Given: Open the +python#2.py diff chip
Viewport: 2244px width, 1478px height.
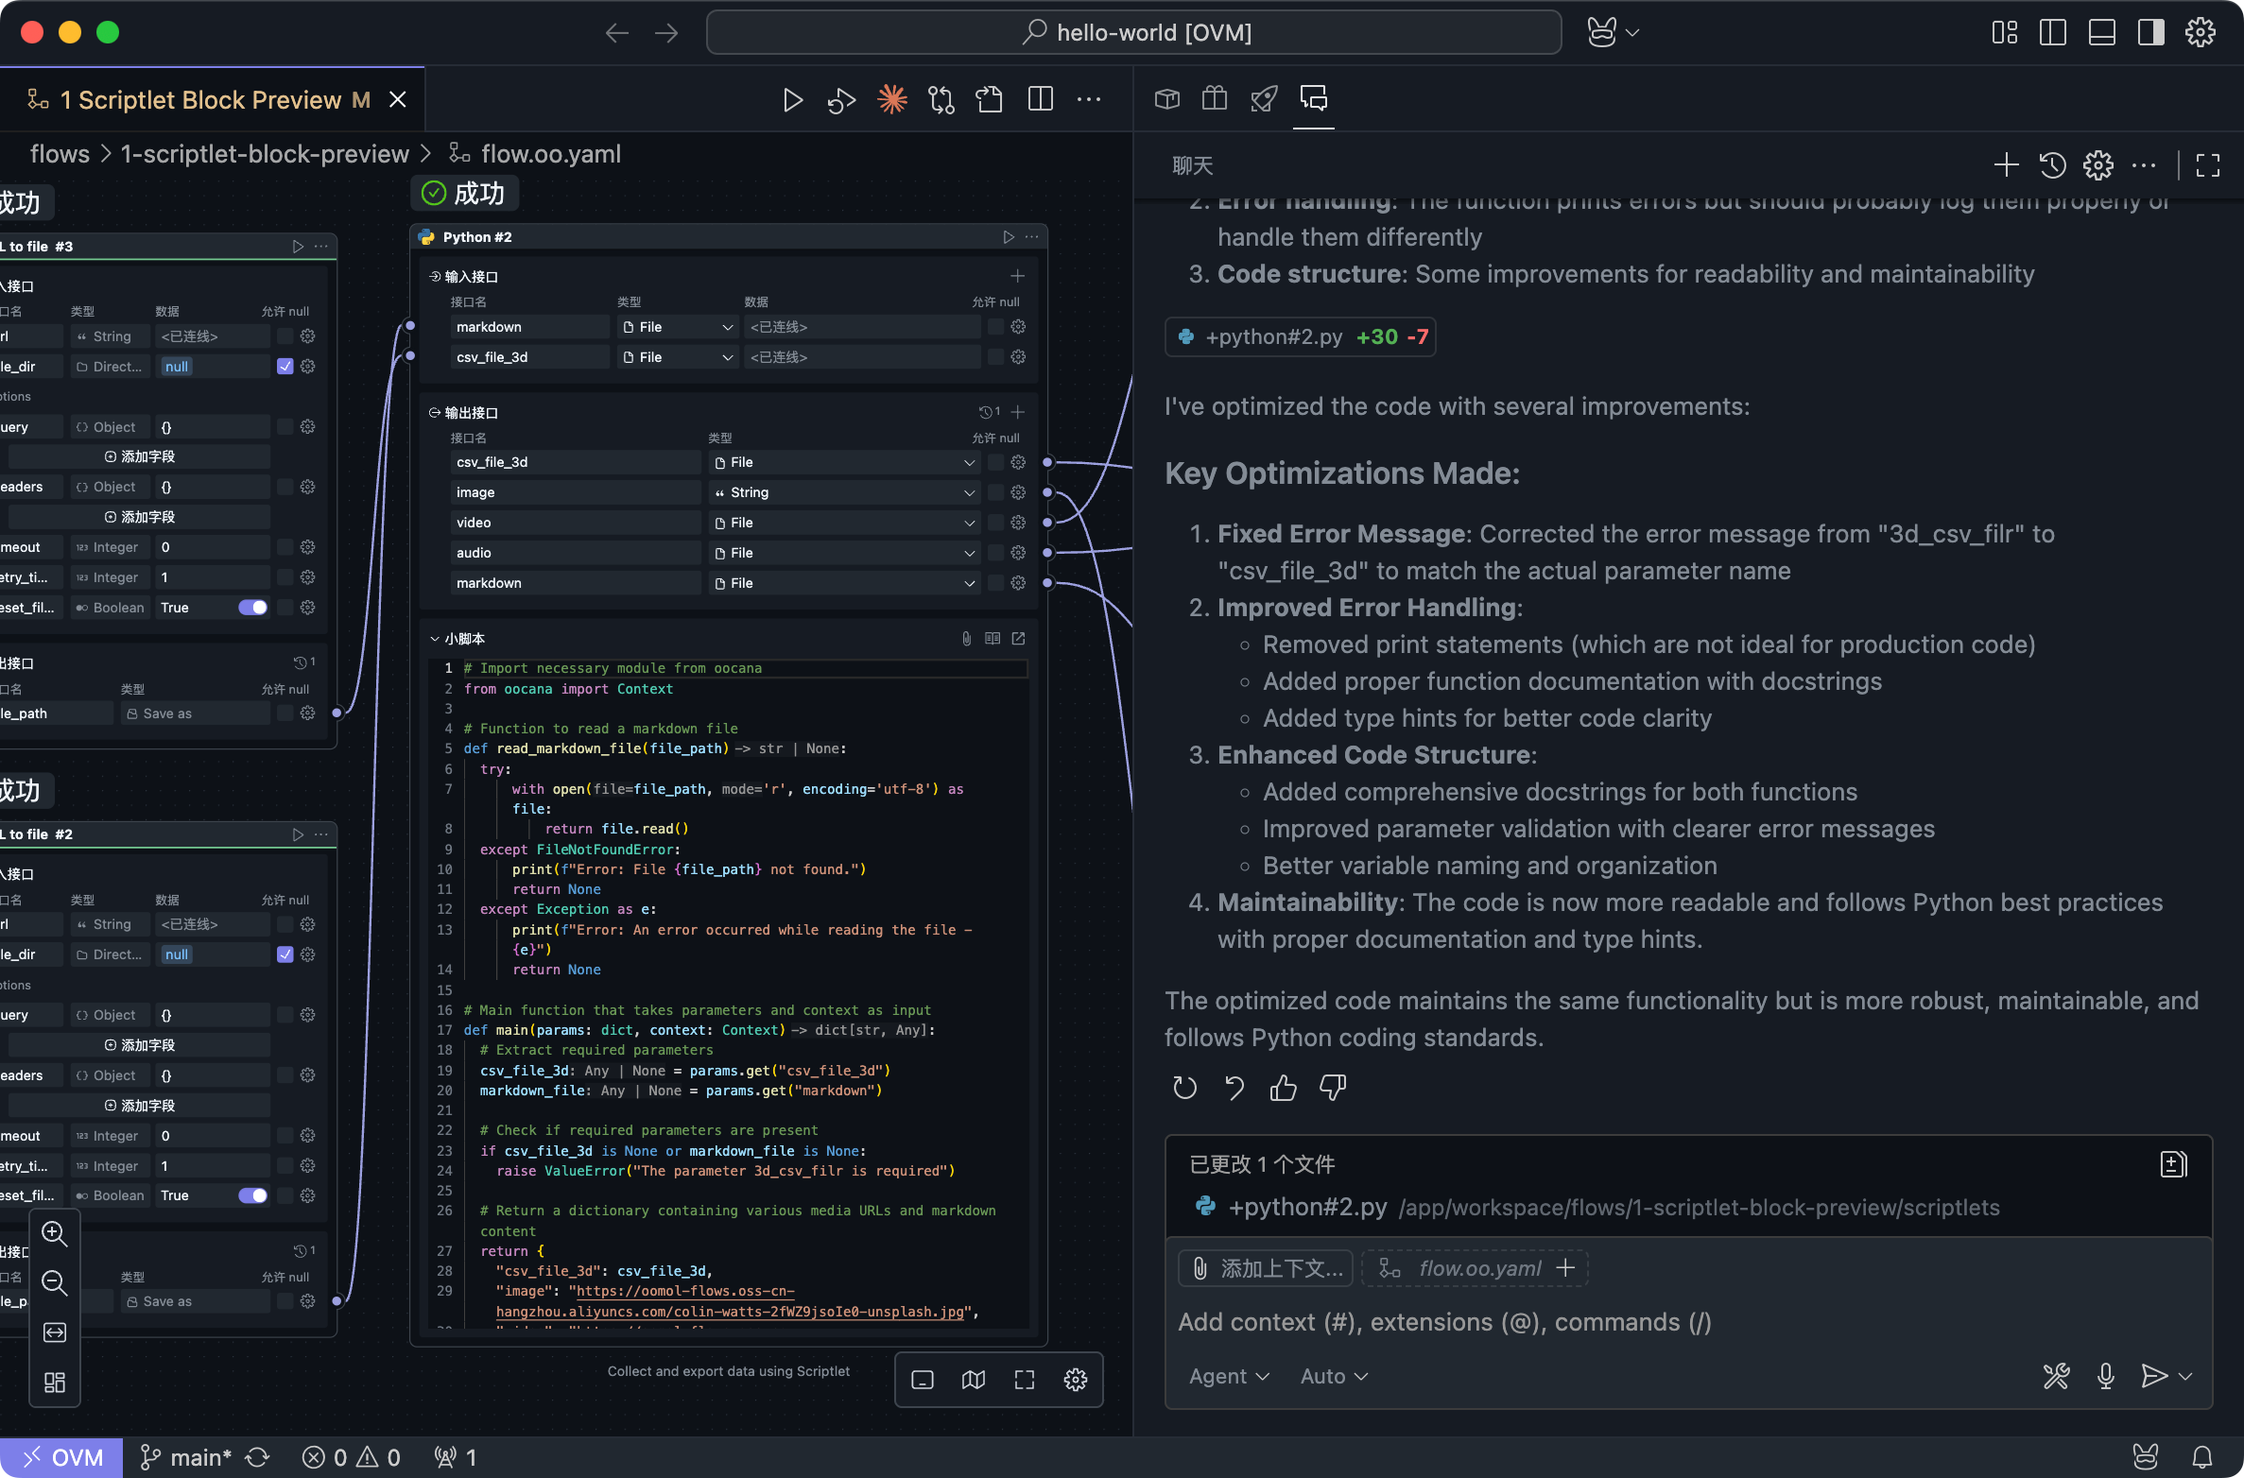Looking at the screenshot, I should coord(1300,337).
